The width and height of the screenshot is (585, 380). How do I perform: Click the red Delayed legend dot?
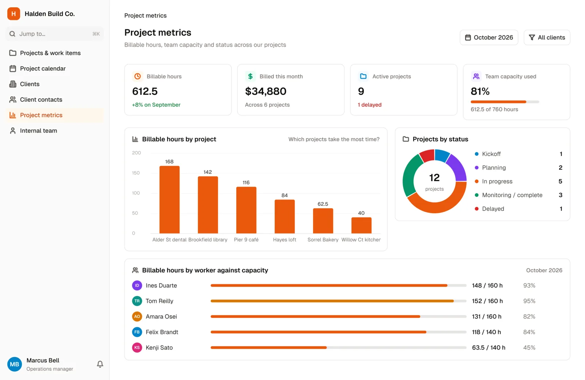coord(476,209)
